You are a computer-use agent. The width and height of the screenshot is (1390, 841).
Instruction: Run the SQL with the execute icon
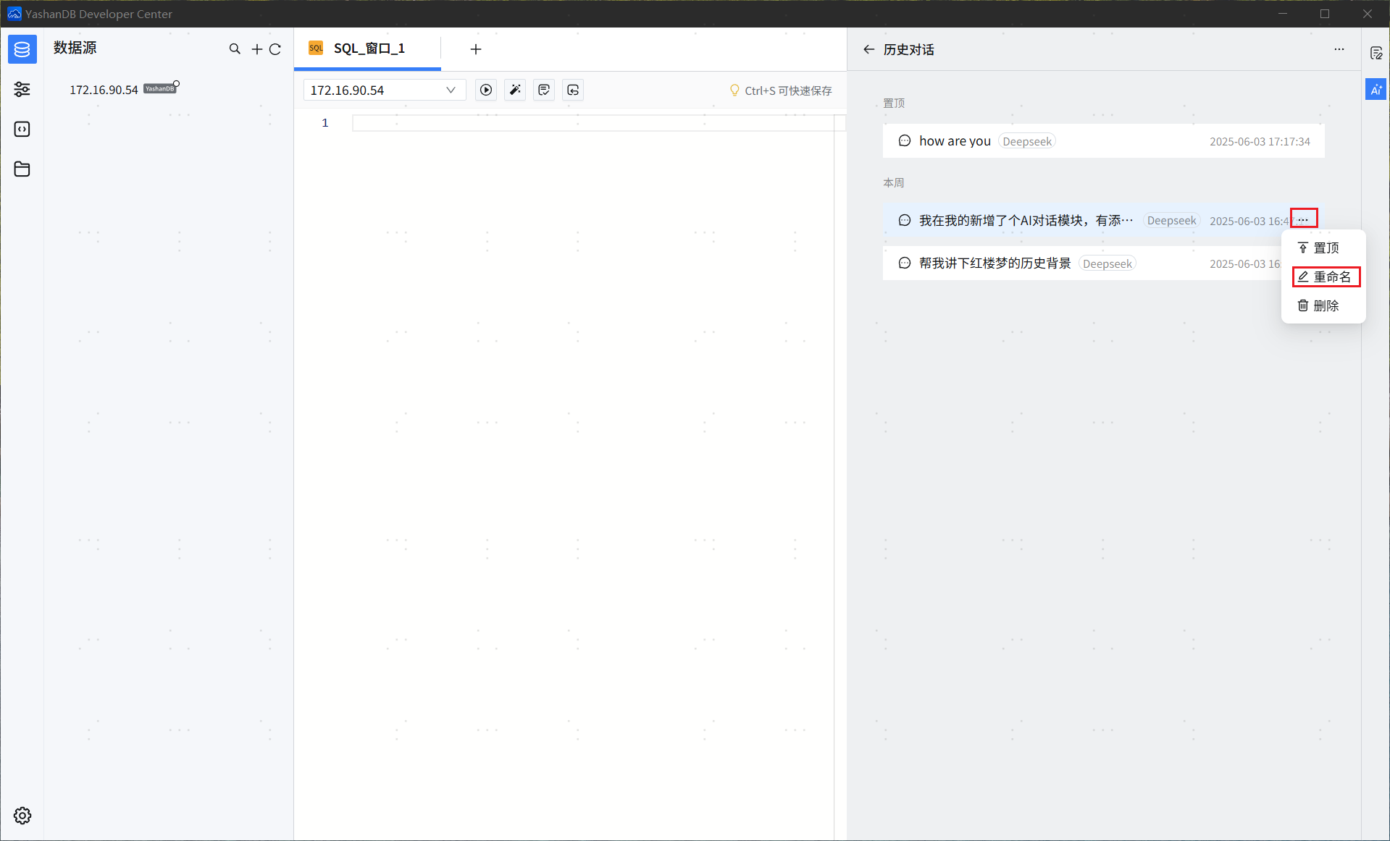point(486,90)
